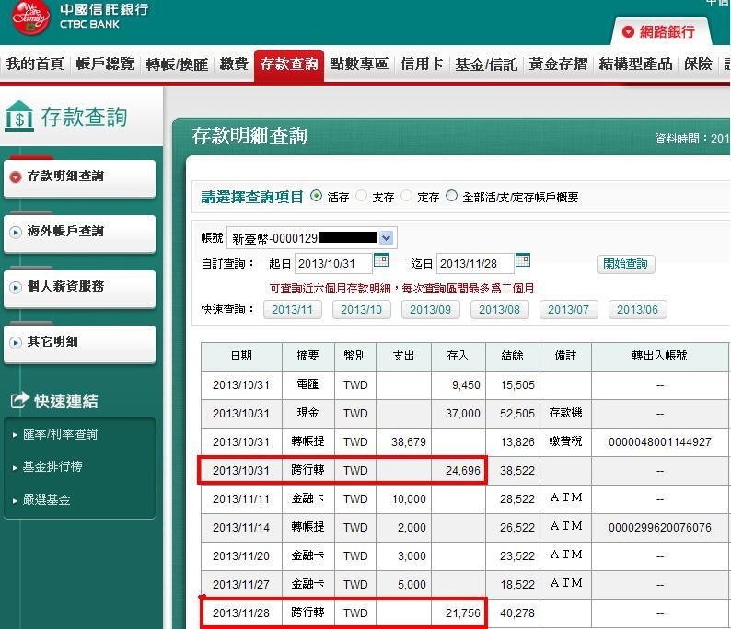
Task: Click the deposit inquiry bank building icon
Action: coord(19,117)
